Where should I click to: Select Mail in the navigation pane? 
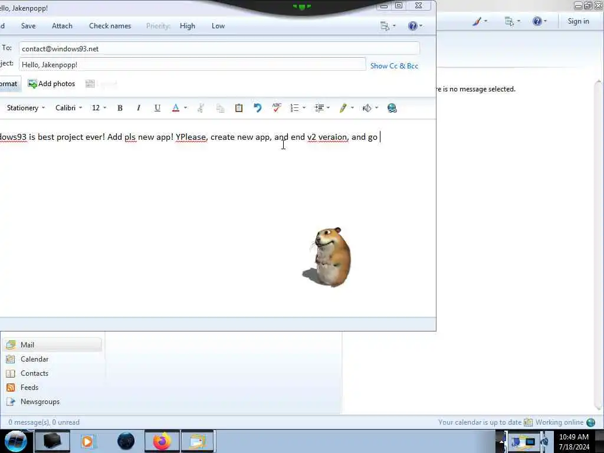pyautogui.click(x=52, y=344)
